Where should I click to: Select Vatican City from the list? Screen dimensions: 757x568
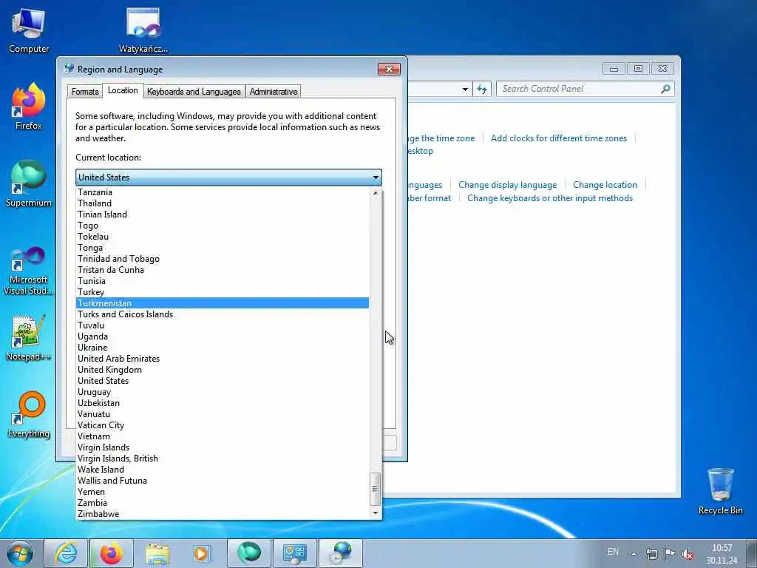pos(223,425)
